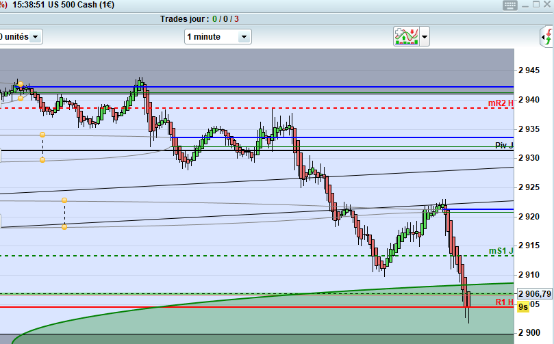Click the 2 945 price axis label
Screen dimensions: 554x344
(529, 70)
